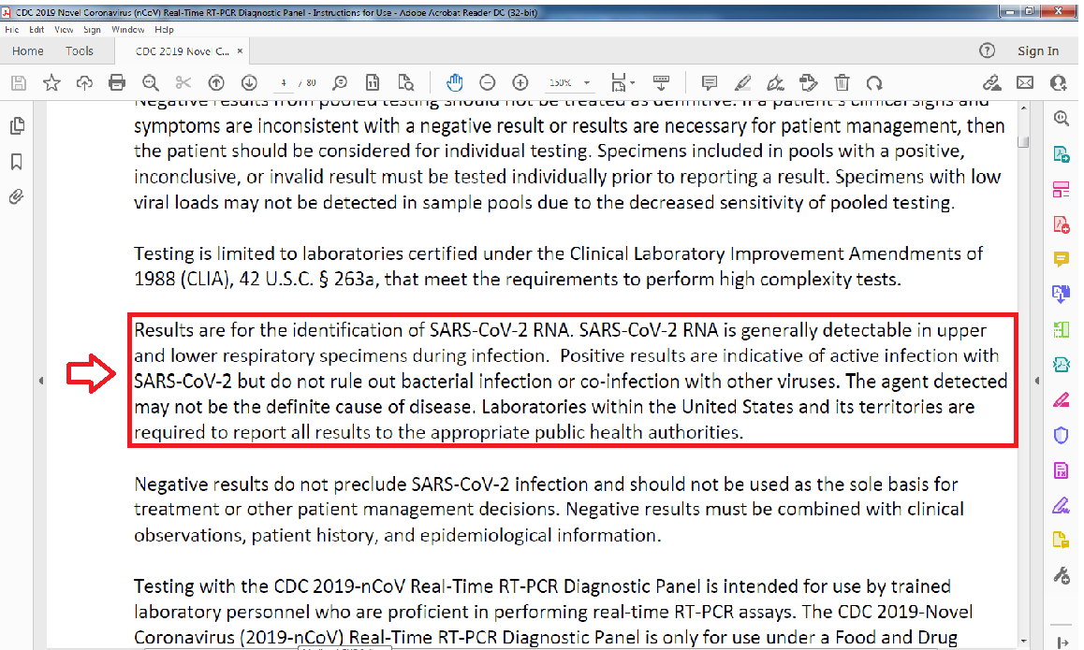Image resolution: width=1084 pixels, height=650 pixels.
Task: Click the Sign In link
Action: [x=1038, y=51]
